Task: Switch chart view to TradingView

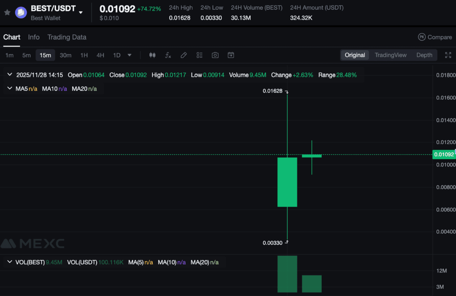Action: coord(391,55)
